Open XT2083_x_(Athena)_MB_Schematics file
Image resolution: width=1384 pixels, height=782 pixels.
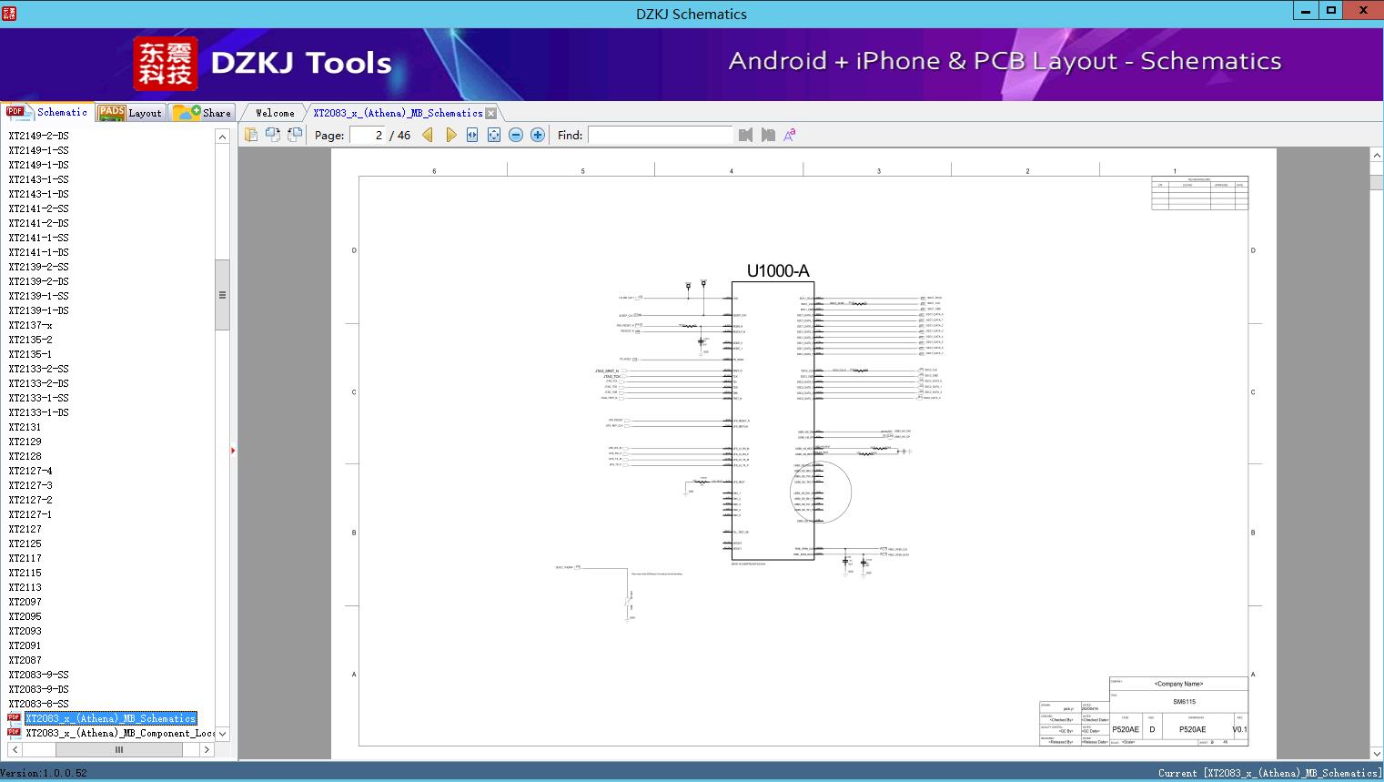coord(110,718)
